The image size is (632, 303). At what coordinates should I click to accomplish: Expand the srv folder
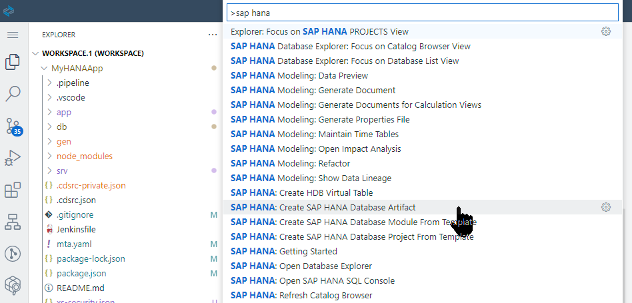point(62,170)
